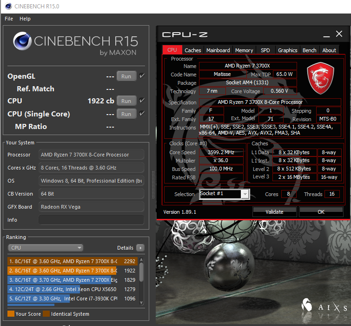351x326 pixels.
Task: Click Core Speed value 3599.2 MHz
Action: pos(221,152)
